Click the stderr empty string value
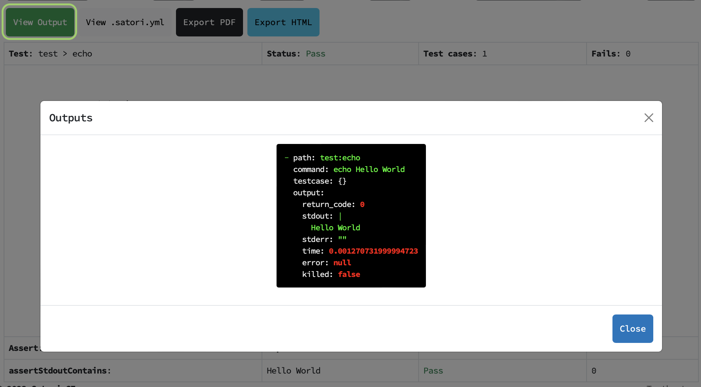 pos(342,239)
